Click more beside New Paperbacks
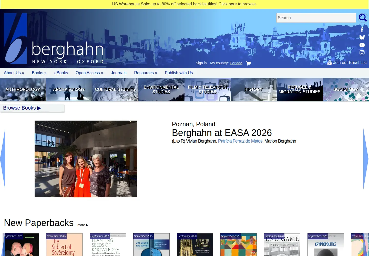This screenshot has height=256, width=369. [x=83, y=225]
